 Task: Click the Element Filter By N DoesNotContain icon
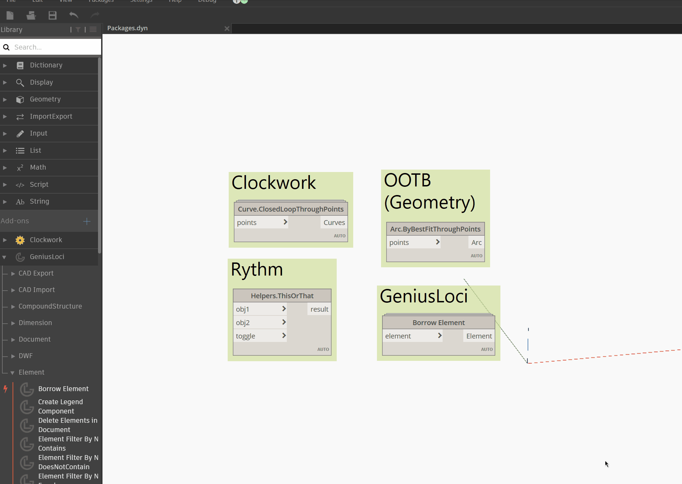tap(26, 462)
